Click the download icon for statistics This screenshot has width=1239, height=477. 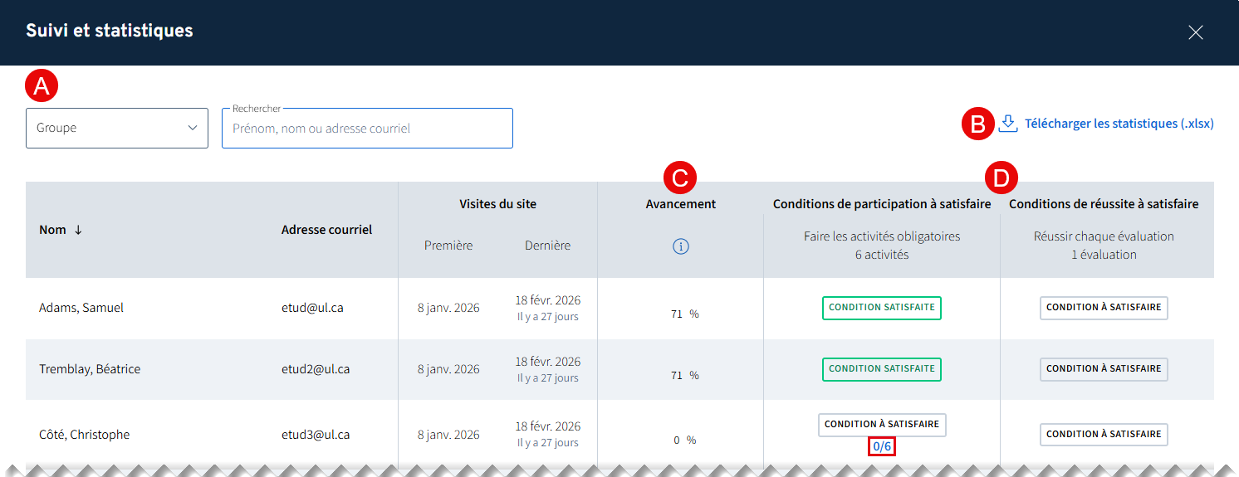point(1007,124)
